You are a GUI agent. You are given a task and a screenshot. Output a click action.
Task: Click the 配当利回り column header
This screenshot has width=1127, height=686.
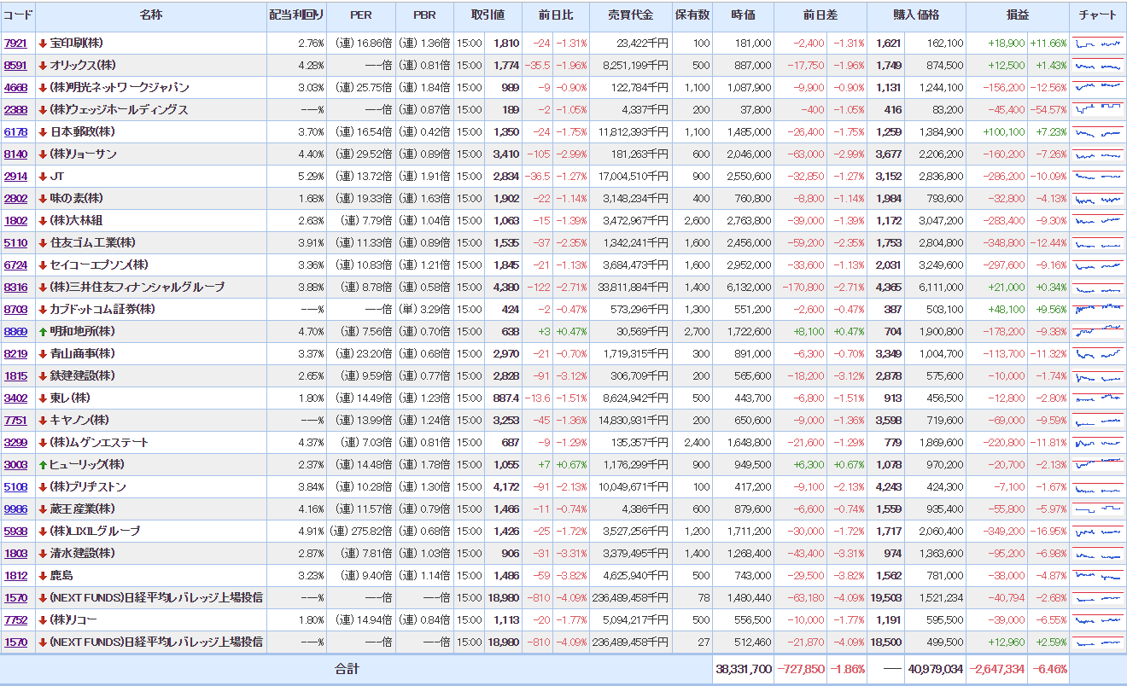(x=296, y=15)
